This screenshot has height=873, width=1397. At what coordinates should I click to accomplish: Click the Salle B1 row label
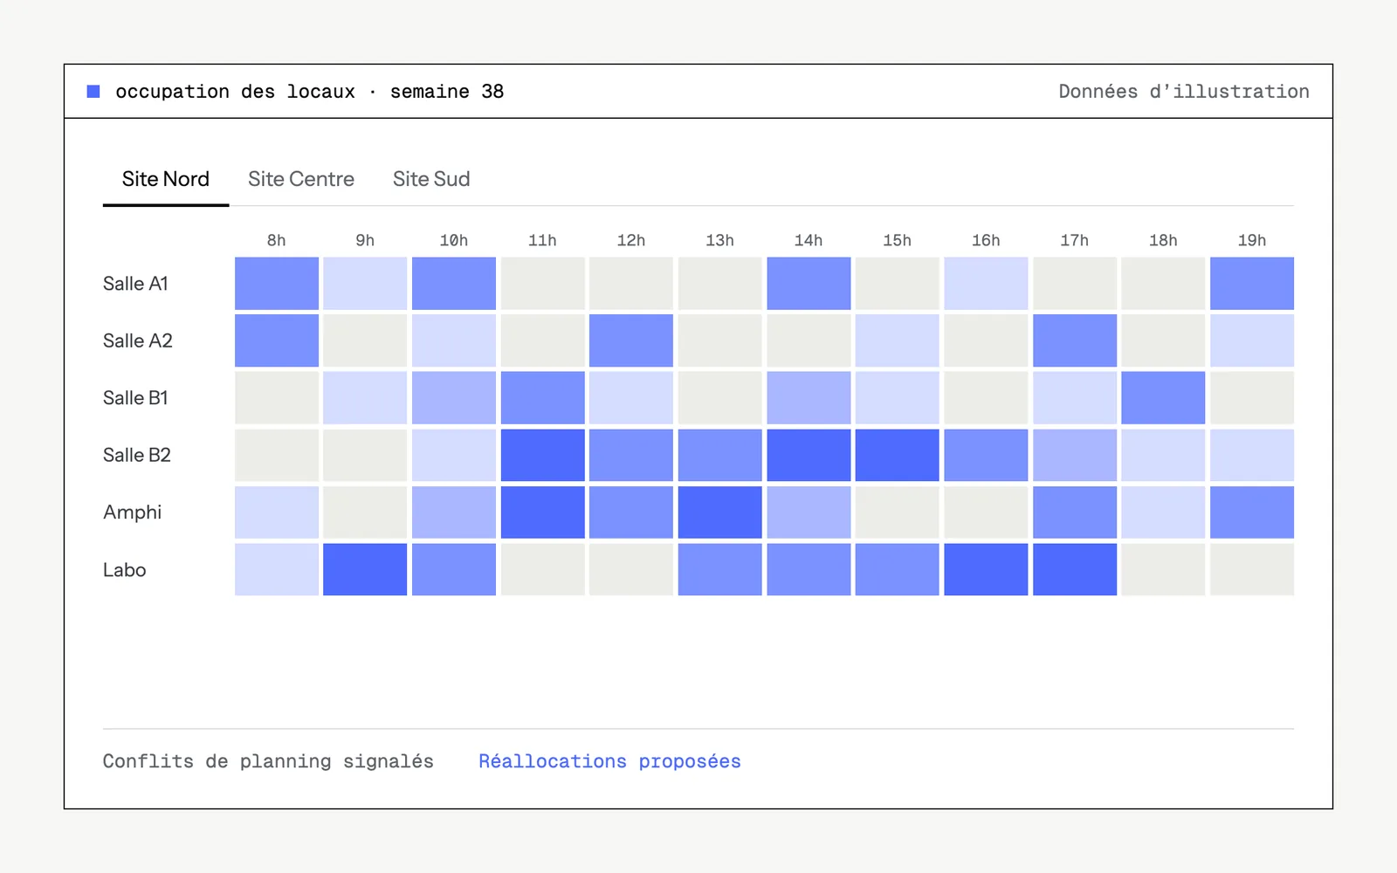(x=135, y=398)
